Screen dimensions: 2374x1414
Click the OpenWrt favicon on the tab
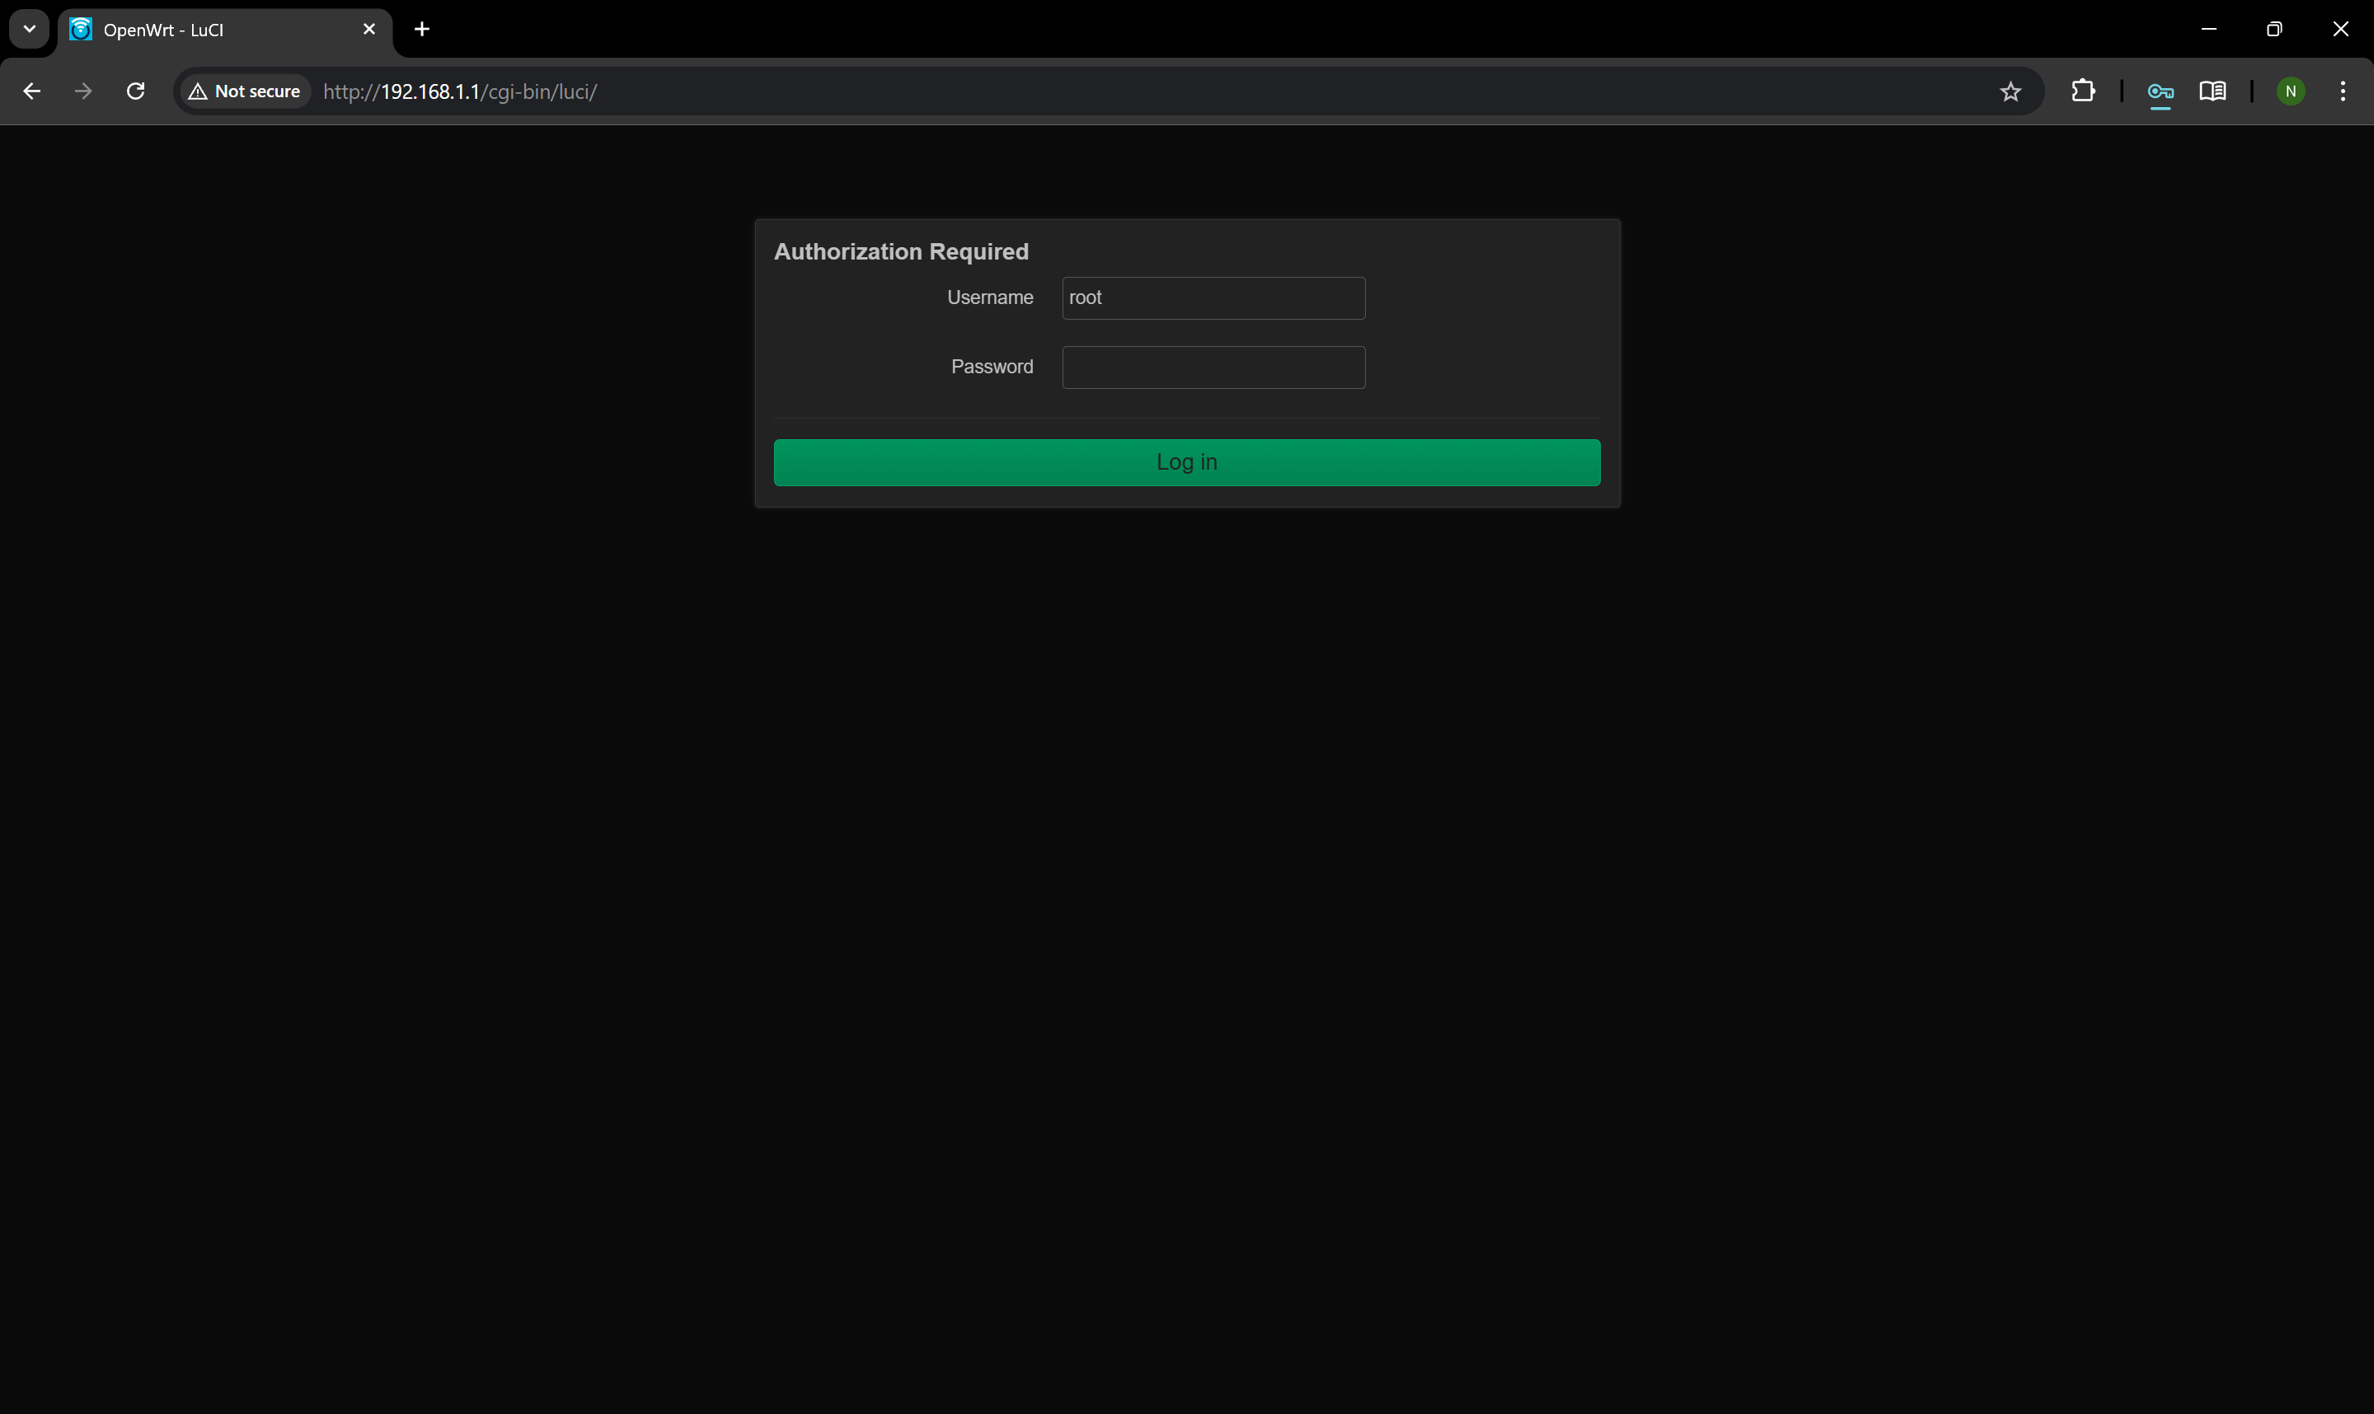[x=80, y=29]
